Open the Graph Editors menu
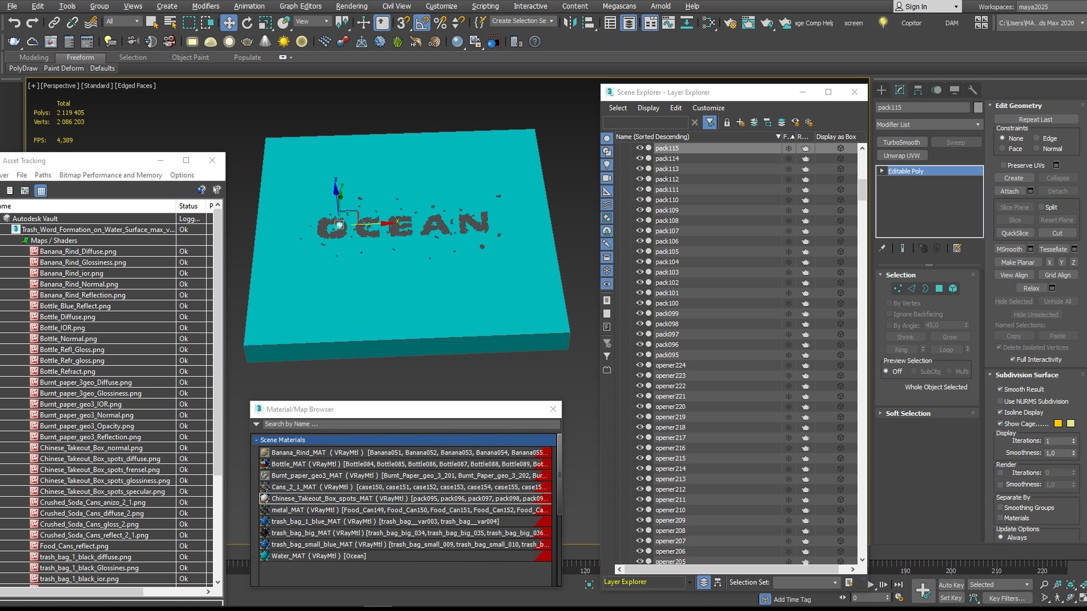 pyautogui.click(x=300, y=6)
